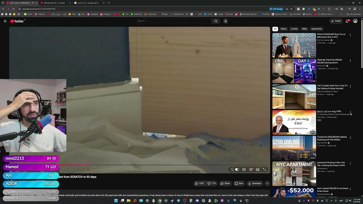Open YouTube notifications bell
This screenshot has width=363, height=204.
click(x=347, y=21)
